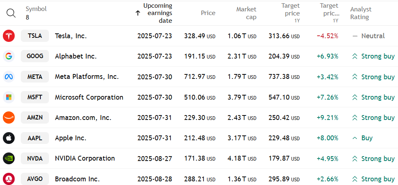Open the search magnifier icon
Screen dimensions: 398x185
pyautogui.click(x=11, y=13)
